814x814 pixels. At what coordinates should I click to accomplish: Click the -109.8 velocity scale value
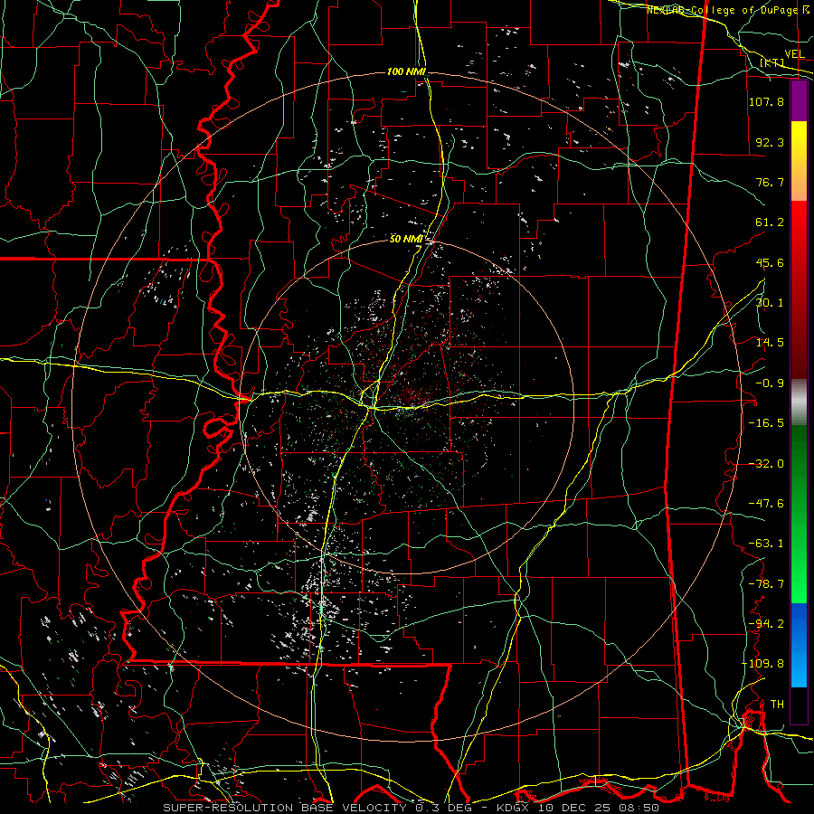762,664
